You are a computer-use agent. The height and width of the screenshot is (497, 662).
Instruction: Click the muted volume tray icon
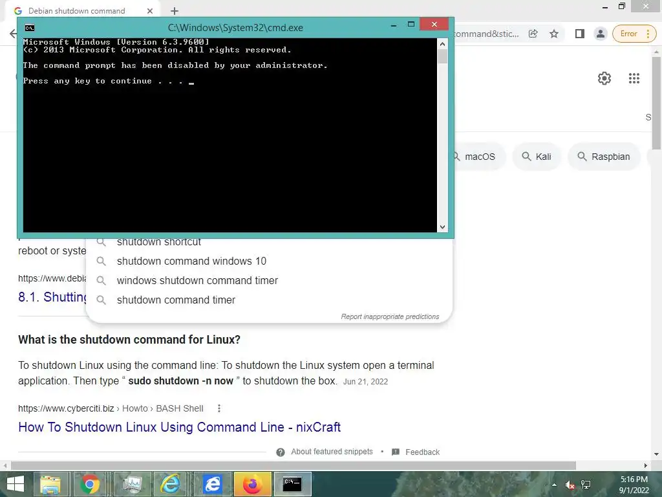click(570, 485)
